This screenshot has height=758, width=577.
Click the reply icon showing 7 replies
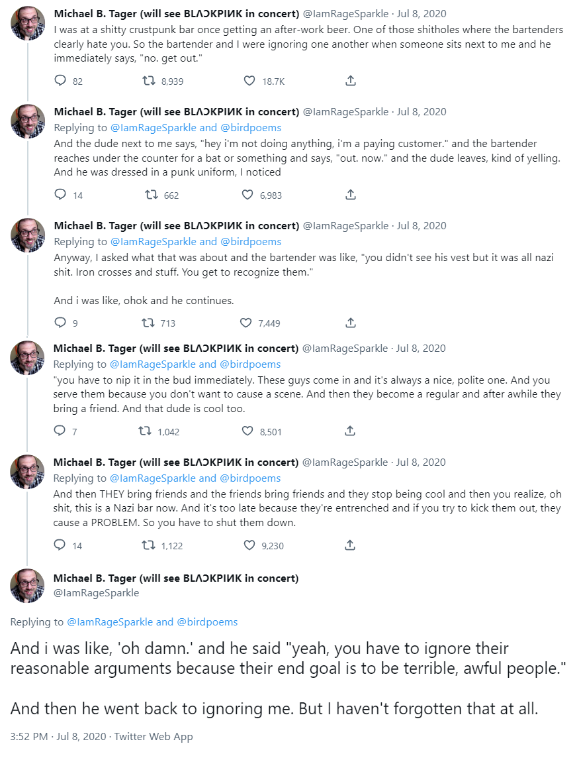(x=60, y=431)
